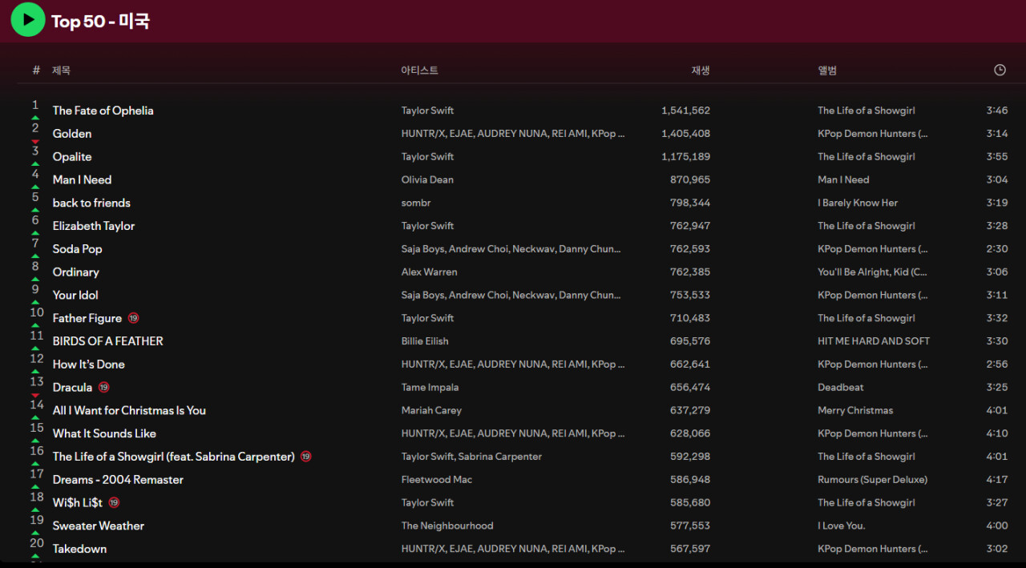Viewport: 1026px width, 568px height.
Task: Open the I Love You. album
Action: point(842,526)
